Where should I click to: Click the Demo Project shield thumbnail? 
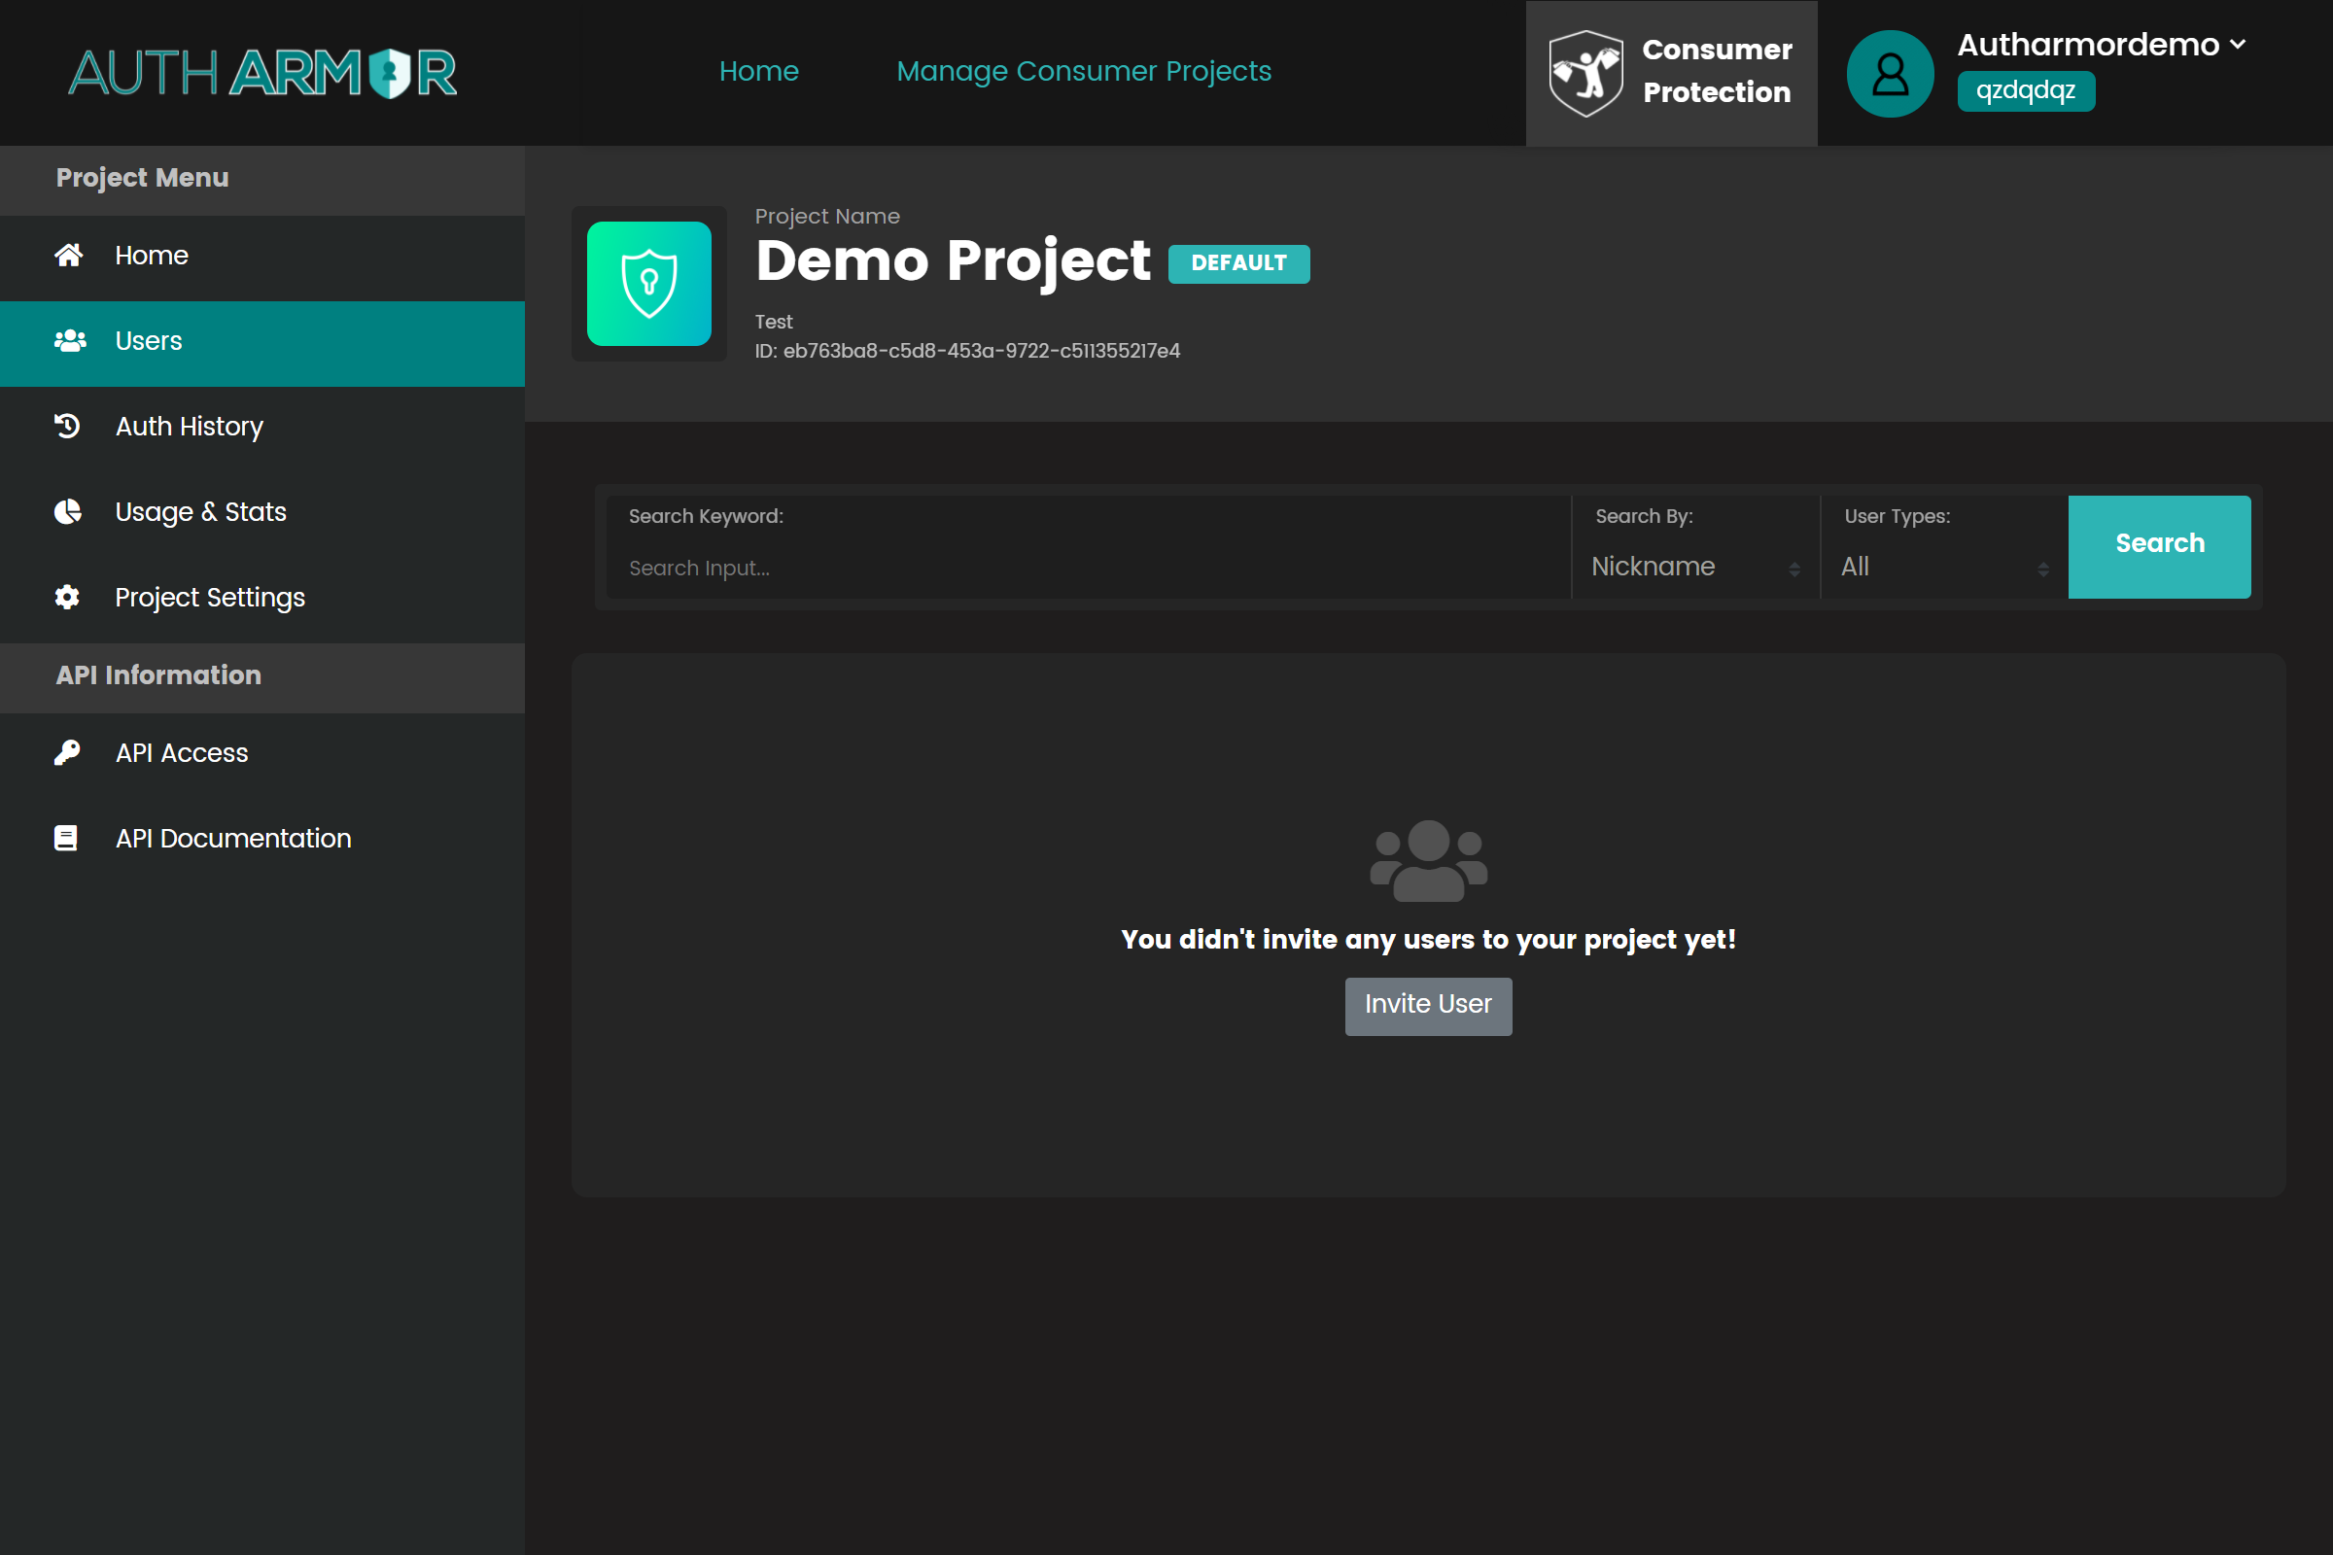648,284
